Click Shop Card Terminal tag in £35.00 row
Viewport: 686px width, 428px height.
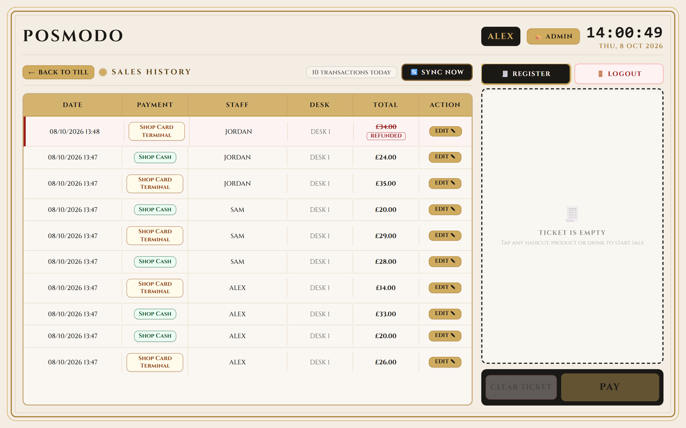[x=155, y=183]
